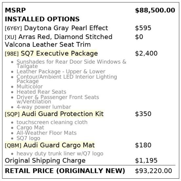Viewport: 181px width, 181px height.
Task: Select the Original Shipping Charge row
Action: coord(90,161)
